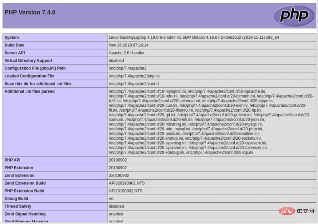Click the 'Server API' label

15,53
